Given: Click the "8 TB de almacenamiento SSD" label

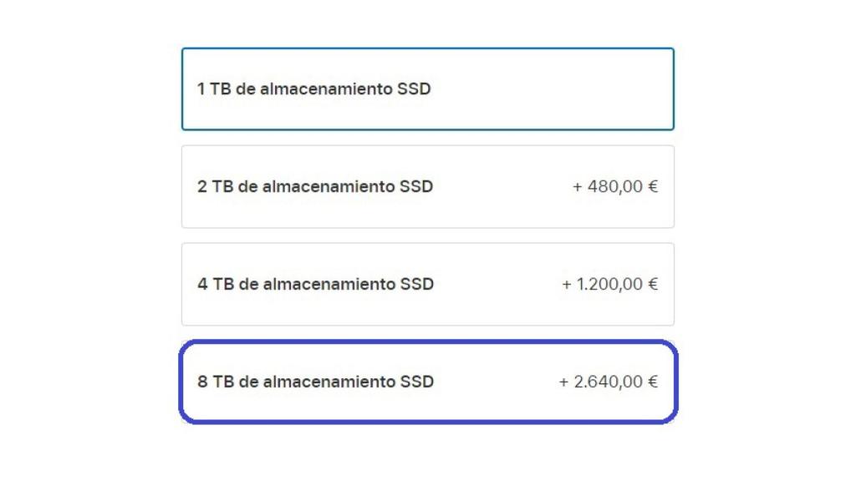Looking at the screenshot, I should coord(315,382).
